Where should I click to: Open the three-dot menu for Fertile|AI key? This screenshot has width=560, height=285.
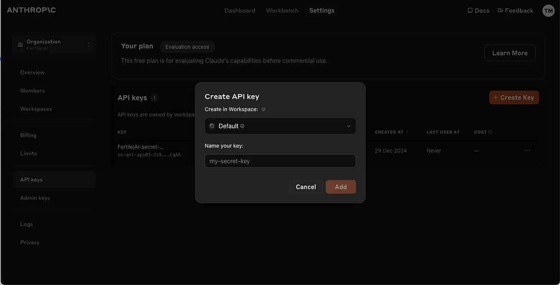coord(527,150)
